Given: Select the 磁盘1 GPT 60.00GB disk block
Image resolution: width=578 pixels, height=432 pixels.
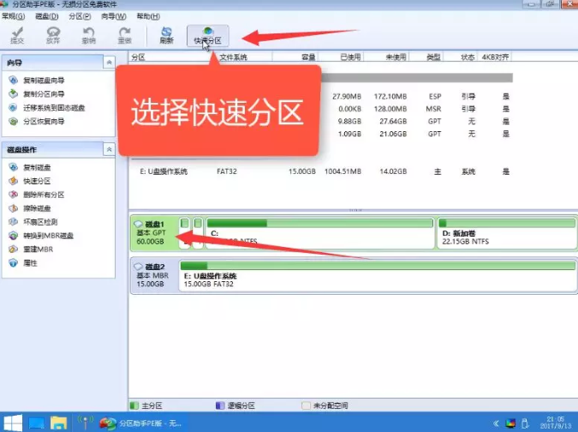Looking at the screenshot, I should click(152, 232).
